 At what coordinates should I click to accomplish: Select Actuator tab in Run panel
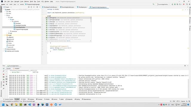pyautogui.click(x=16, y=68)
